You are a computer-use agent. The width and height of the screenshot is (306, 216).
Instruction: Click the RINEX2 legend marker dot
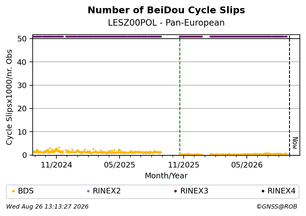pyautogui.click(x=88, y=191)
